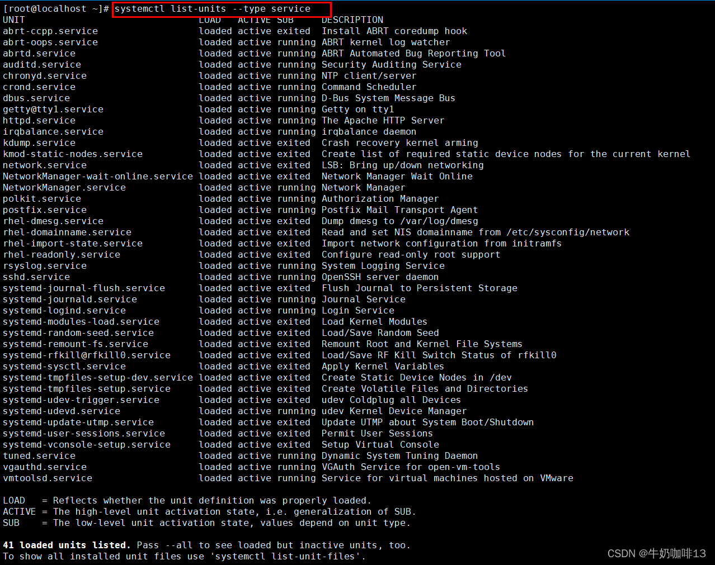This screenshot has width=715, height=565.
Task: Click the polkit.service entry
Action: tap(42, 199)
